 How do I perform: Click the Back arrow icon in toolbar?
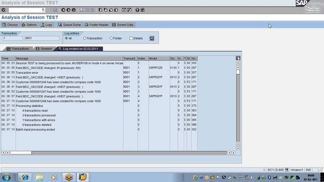(x=63, y=10)
